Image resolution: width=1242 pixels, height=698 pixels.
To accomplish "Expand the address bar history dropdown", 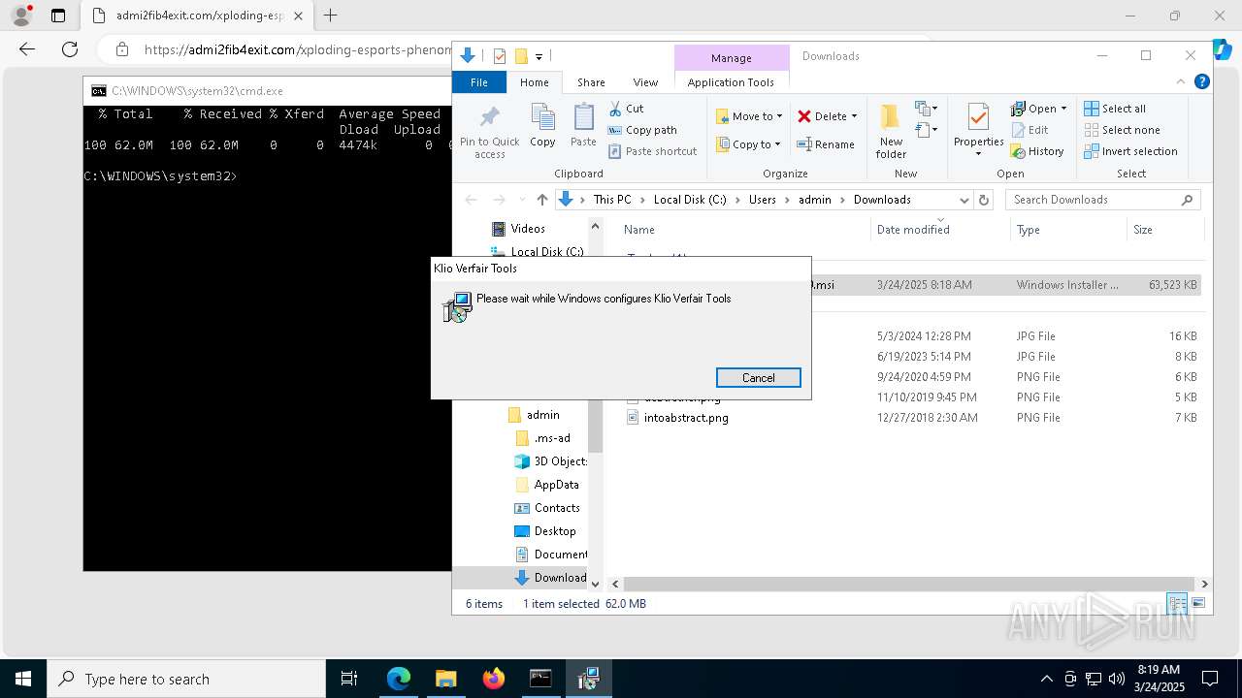I will coord(964,200).
